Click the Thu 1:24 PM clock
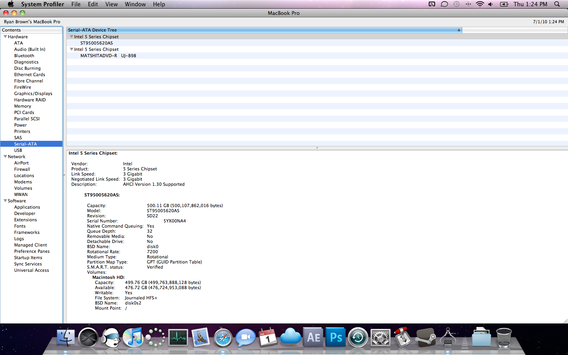The width and height of the screenshot is (568, 355). tap(530, 4)
